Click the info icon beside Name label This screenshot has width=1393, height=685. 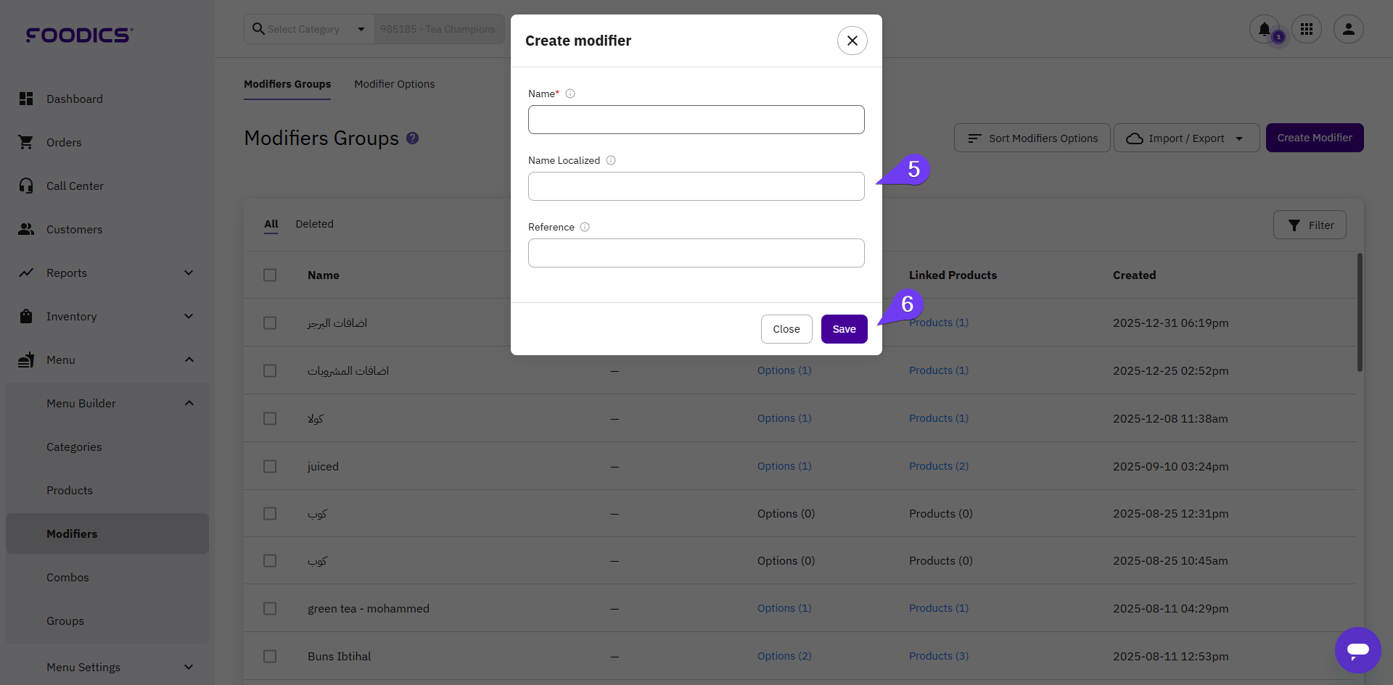coord(570,94)
